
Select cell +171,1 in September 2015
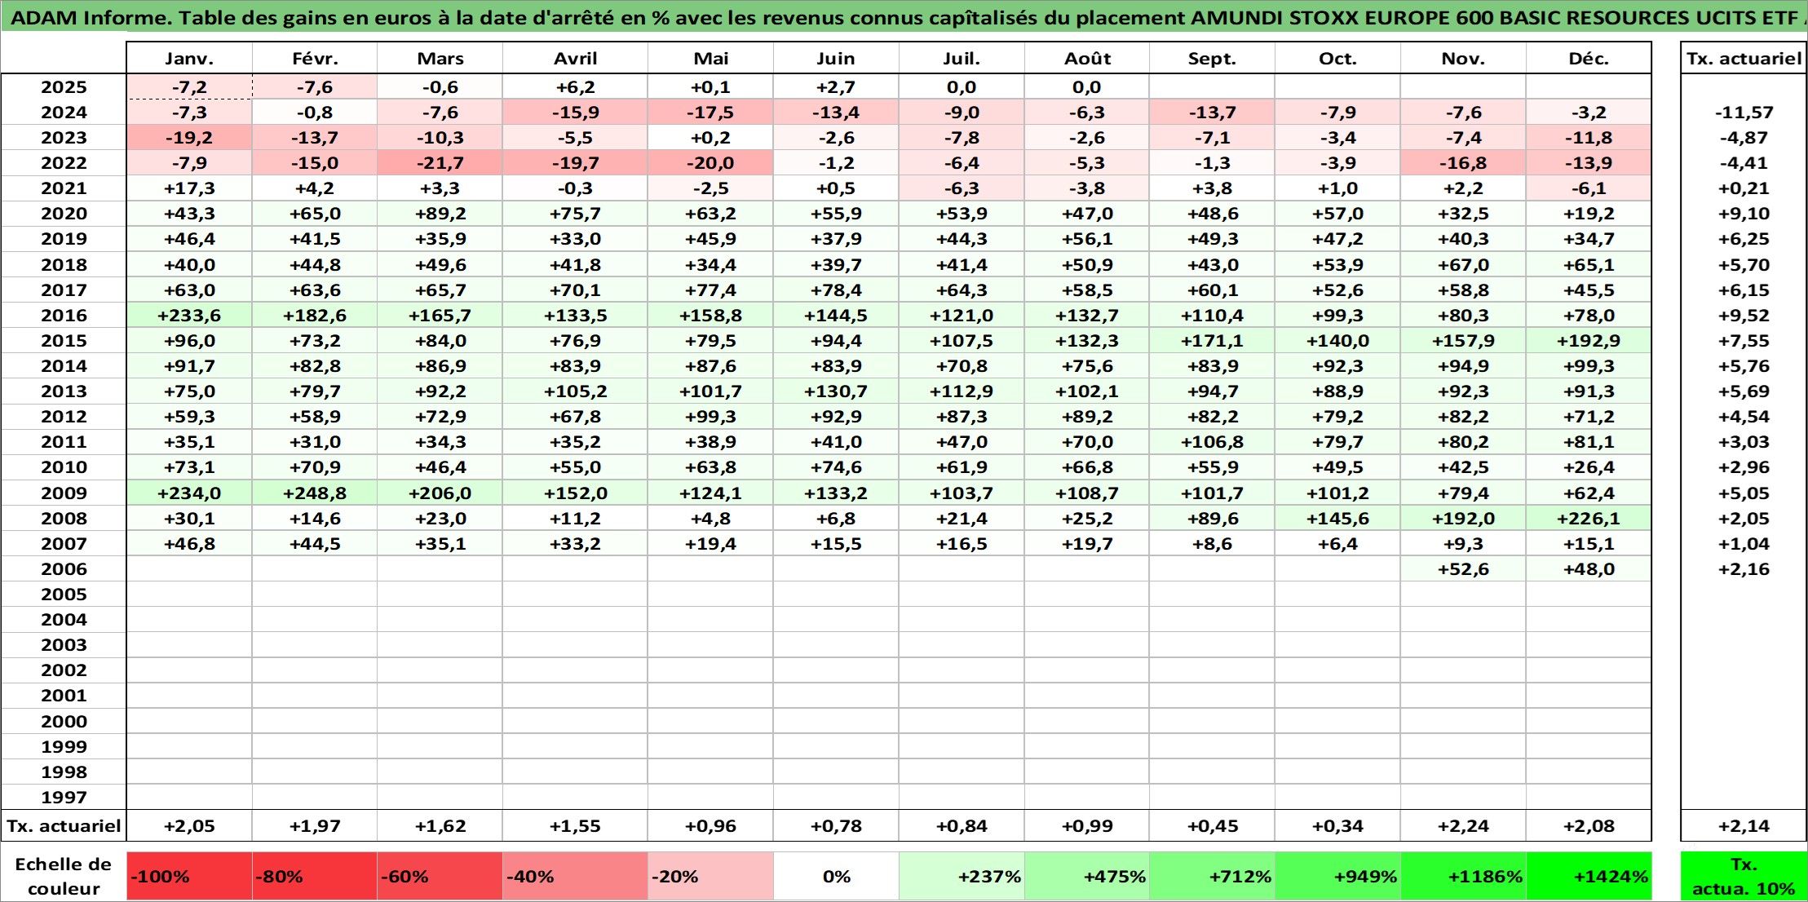pos(1212,341)
